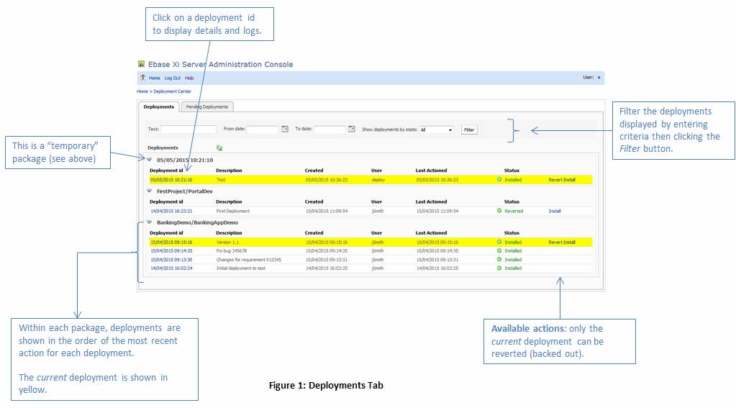This screenshot has width=736, height=408.
Task: Switch to the Pending Deployments tab
Action: 206,106
